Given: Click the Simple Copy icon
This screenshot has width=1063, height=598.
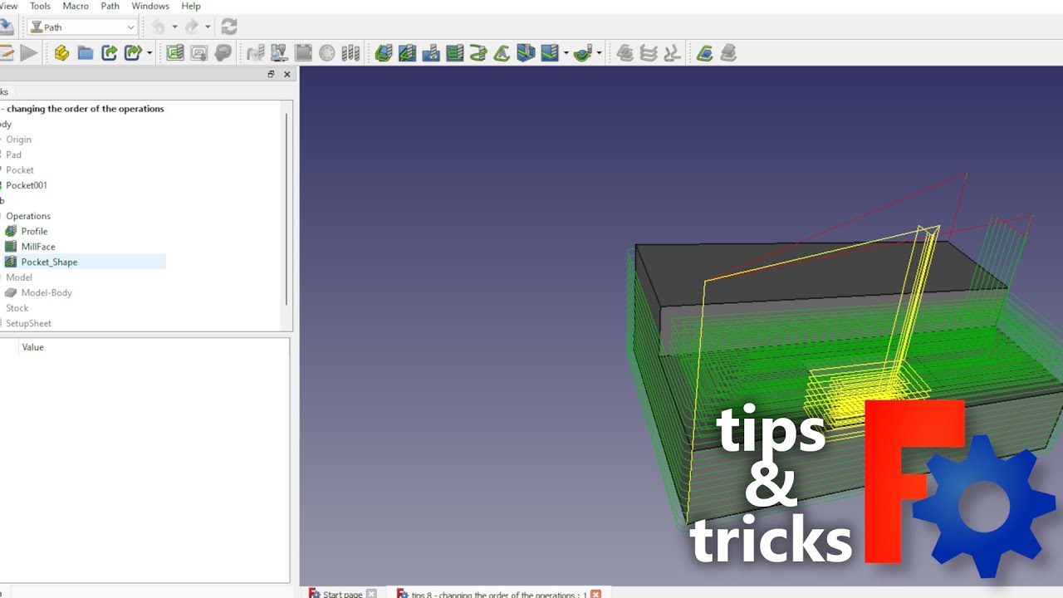Looking at the screenshot, I should 673,53.
